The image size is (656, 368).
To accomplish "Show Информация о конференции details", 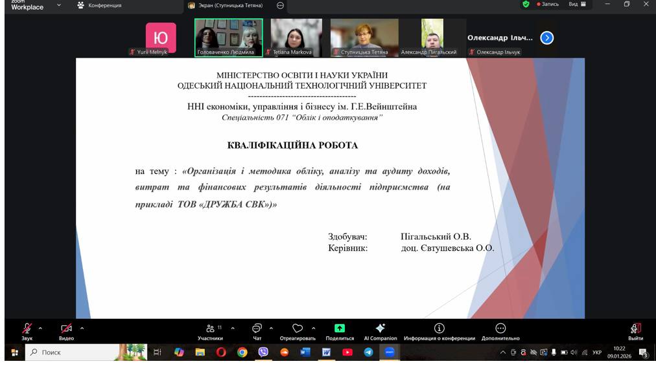I will point(439,331).
